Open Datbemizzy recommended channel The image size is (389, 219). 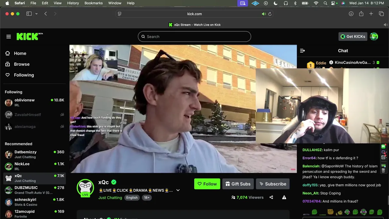click(34, 154)
